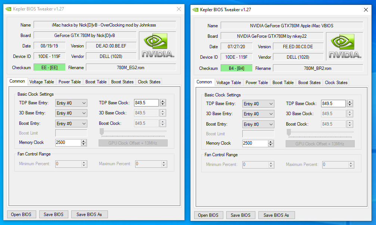Switch to Voltage Table tab in right window
This screenshot has height=225, width=376.
point(229,83)
